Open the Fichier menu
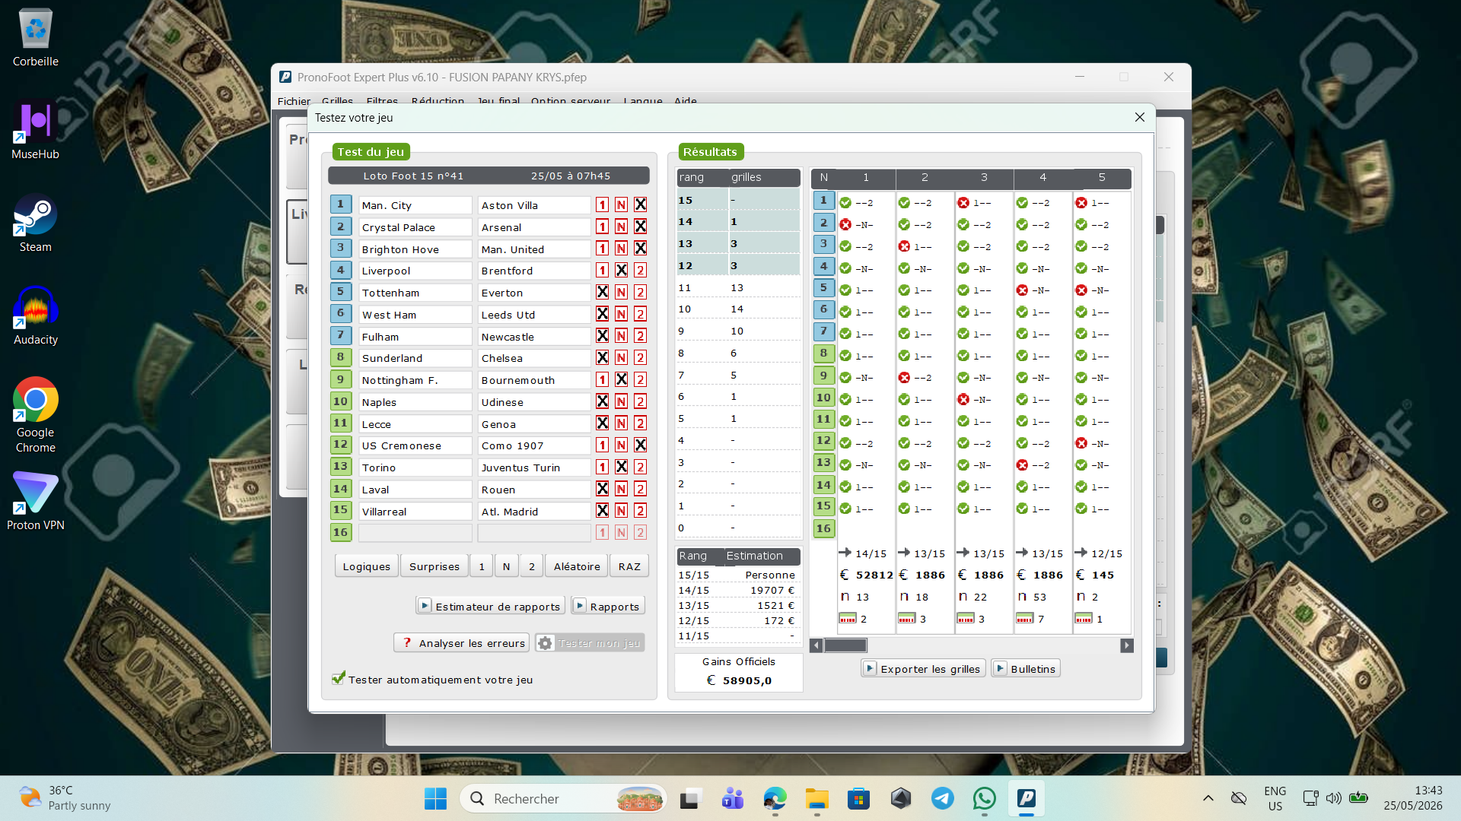The height and width of the screenshot is (821, 1461). point(294,101)
